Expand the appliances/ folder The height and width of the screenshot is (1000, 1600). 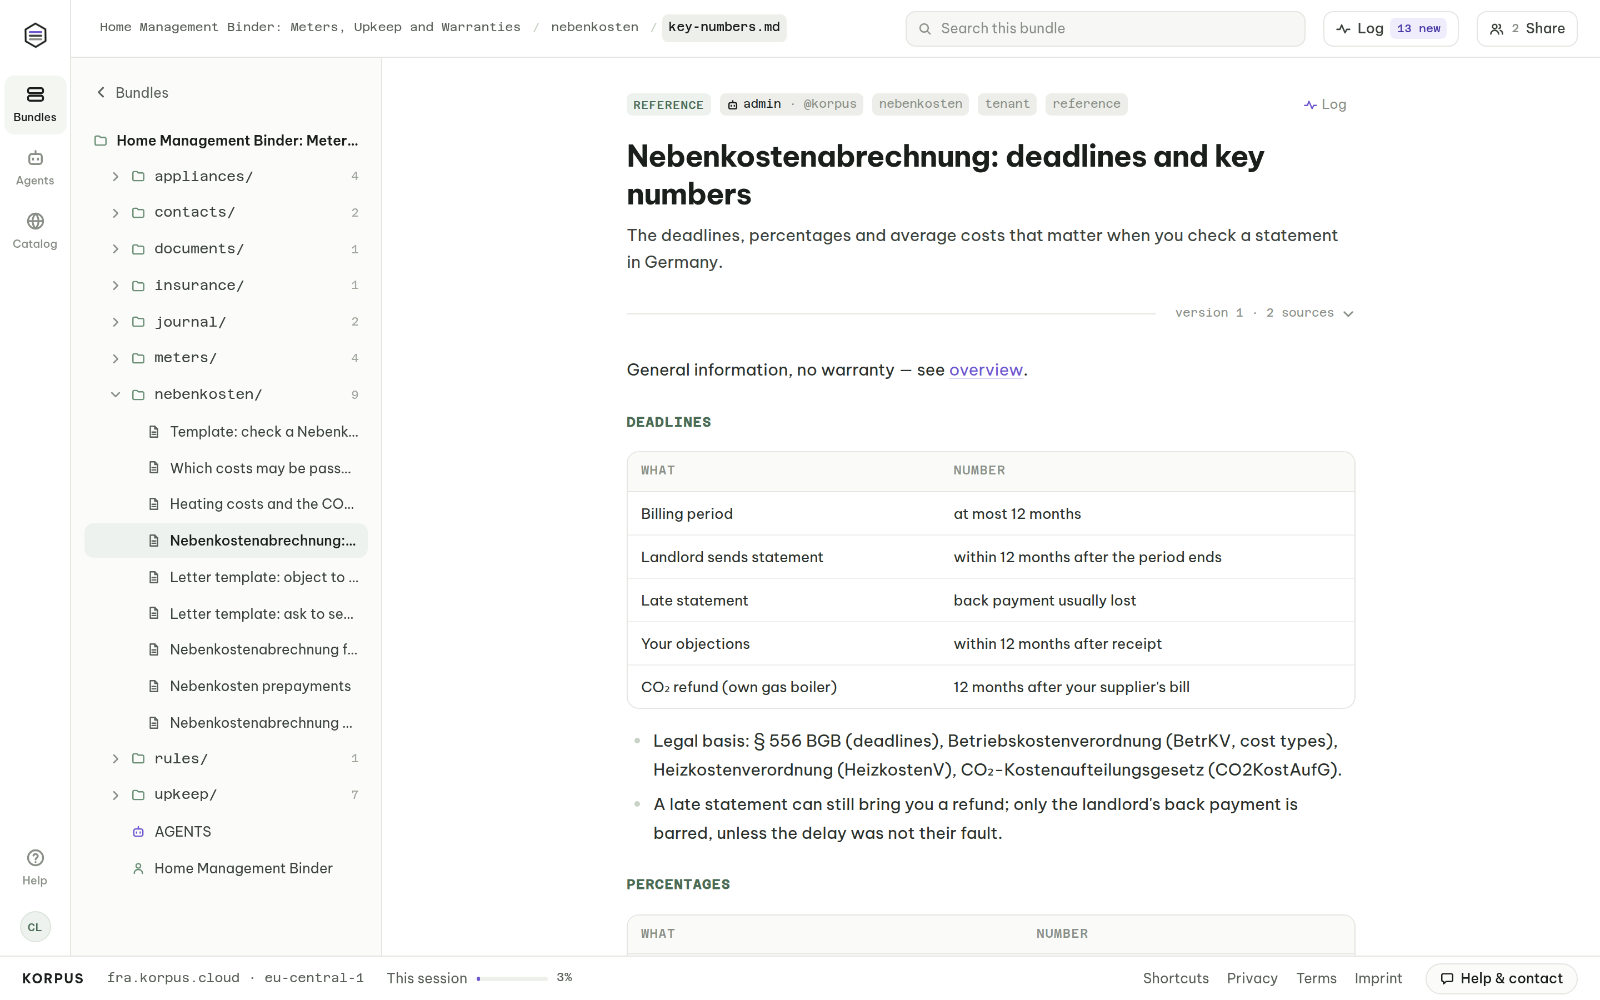click(115, 177)
